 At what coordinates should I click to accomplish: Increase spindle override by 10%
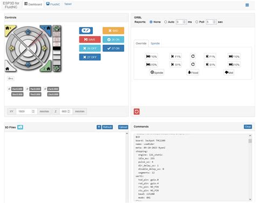[234, 64]
